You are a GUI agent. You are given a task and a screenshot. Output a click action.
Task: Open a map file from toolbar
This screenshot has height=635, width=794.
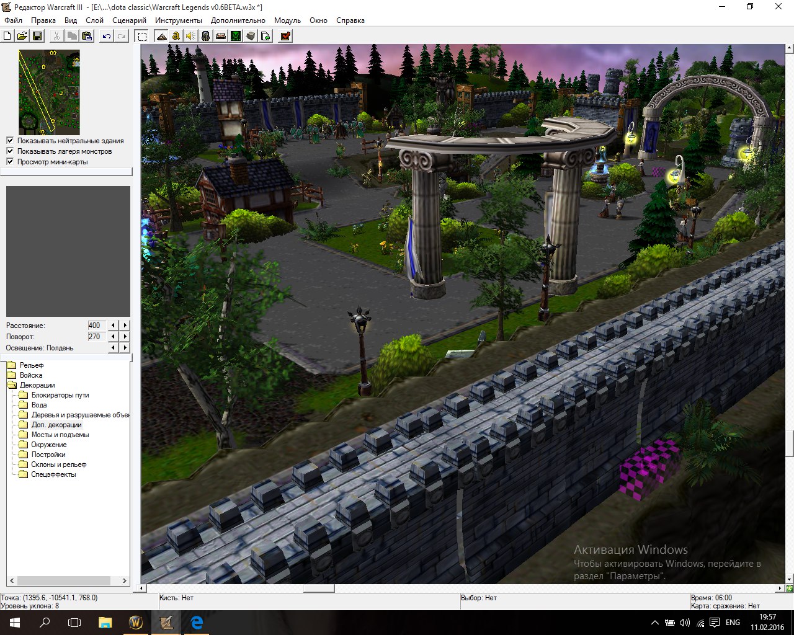point(22,36)
